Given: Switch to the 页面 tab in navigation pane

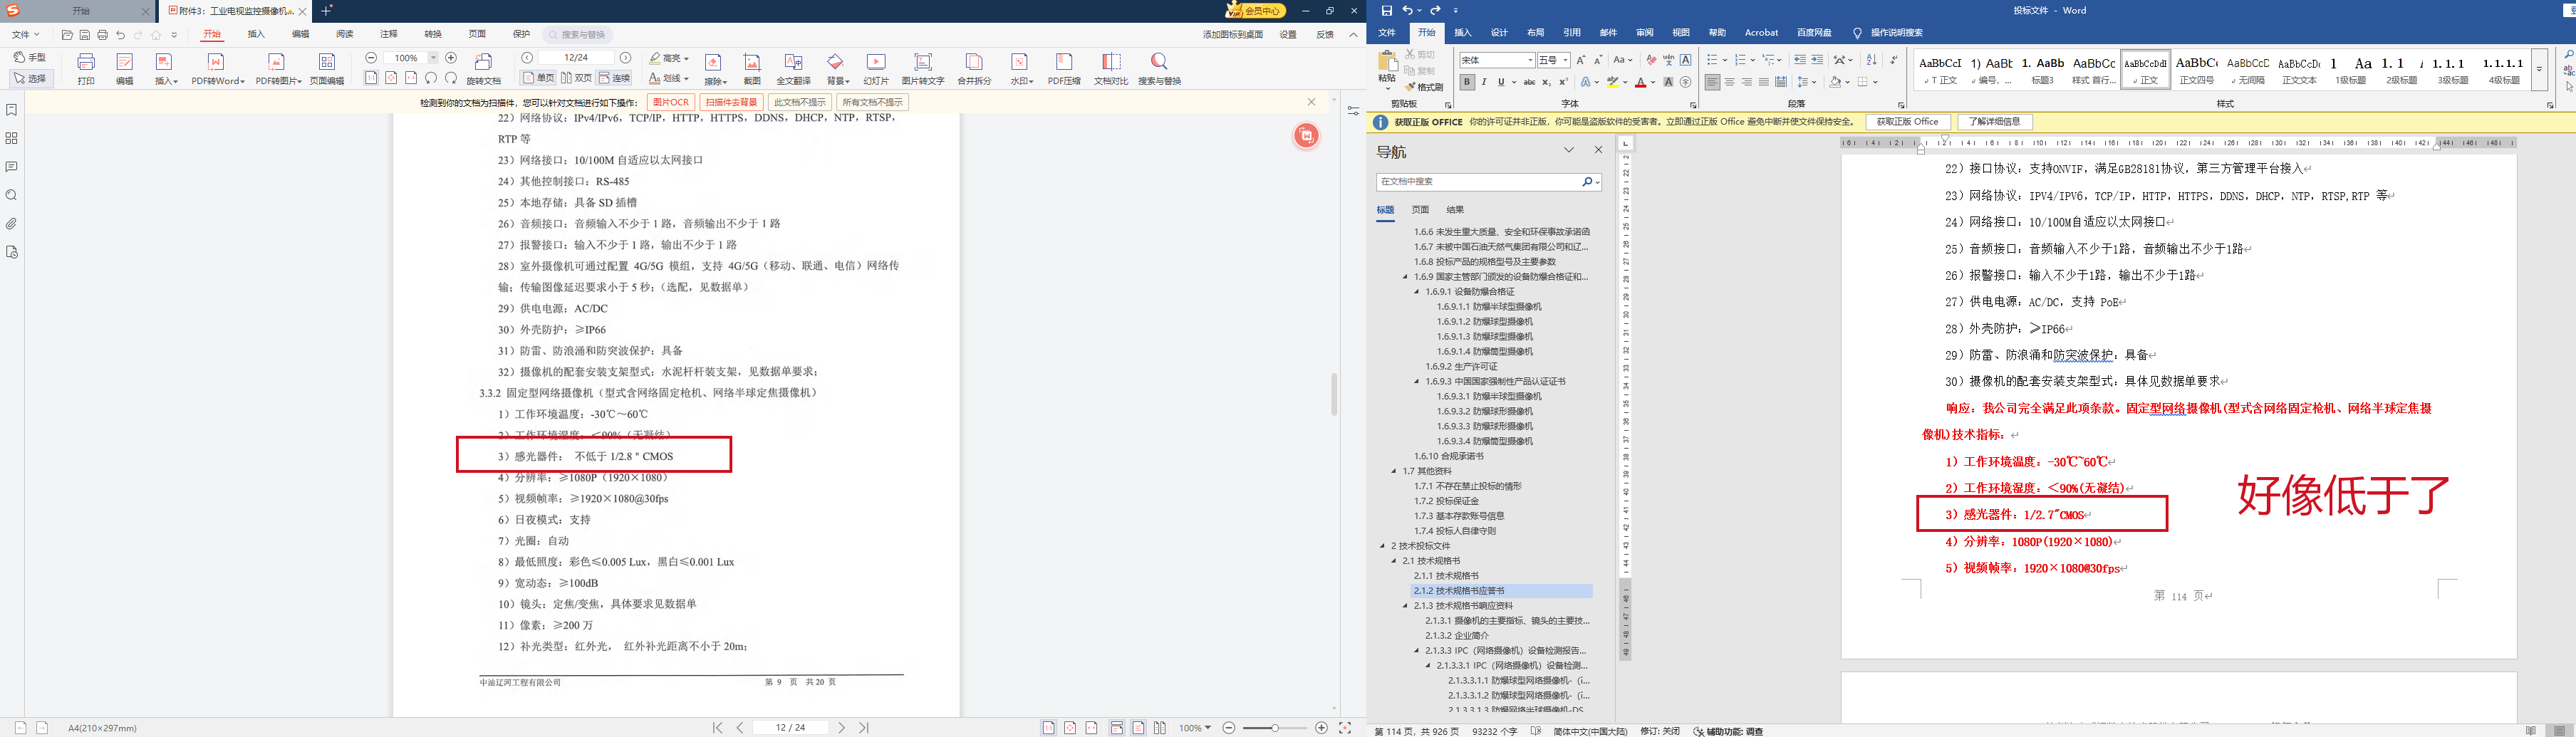Looking at the screenshot, I should 1420,210.
